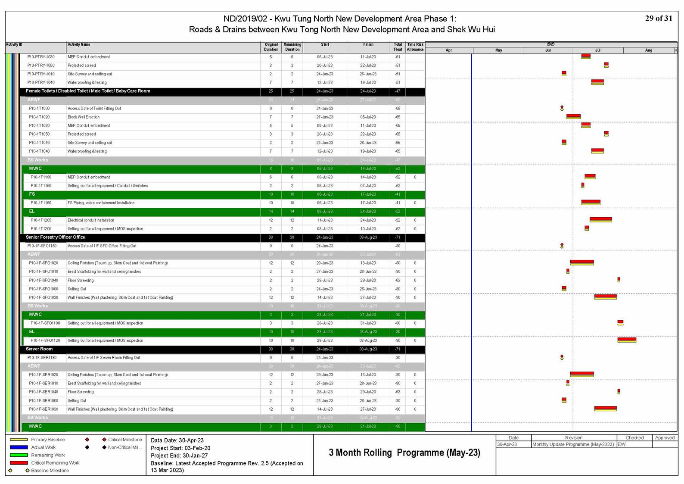Click the Apr month header in timeline

click(x=449, y=50)
